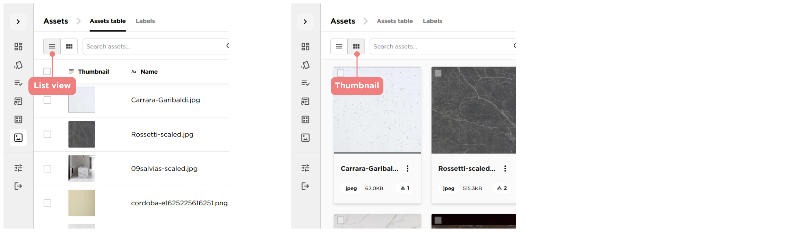This screenshot has width=807, height=232.
Task: Tick the checkbox for Rossetti-scaled.jpg row
Action: pyautogui.click(x=47, y=134)
